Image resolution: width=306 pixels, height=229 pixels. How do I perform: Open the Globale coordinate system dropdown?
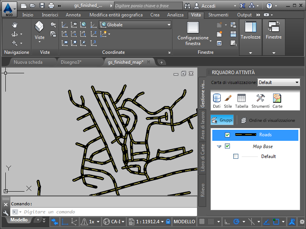(x=135, y=25)
